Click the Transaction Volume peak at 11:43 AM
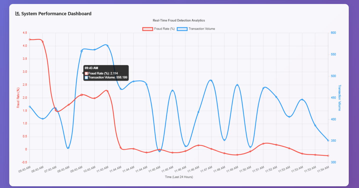This screenshot has height=188, width=359. (x=108, y=46)
